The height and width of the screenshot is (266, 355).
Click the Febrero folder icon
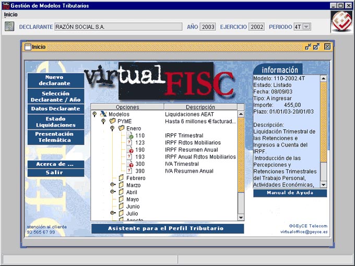point(121,178)
